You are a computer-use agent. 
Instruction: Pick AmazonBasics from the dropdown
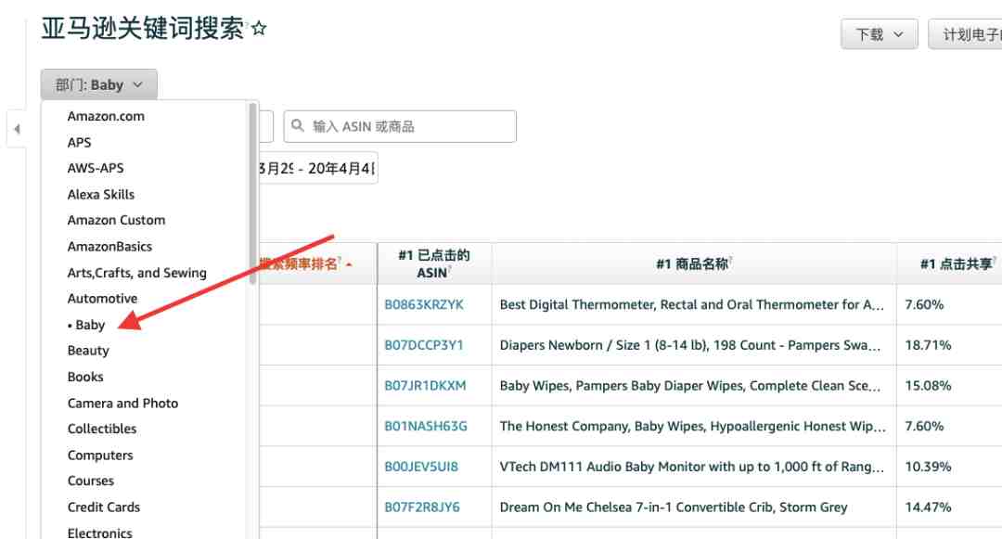(x=109, y=247)
